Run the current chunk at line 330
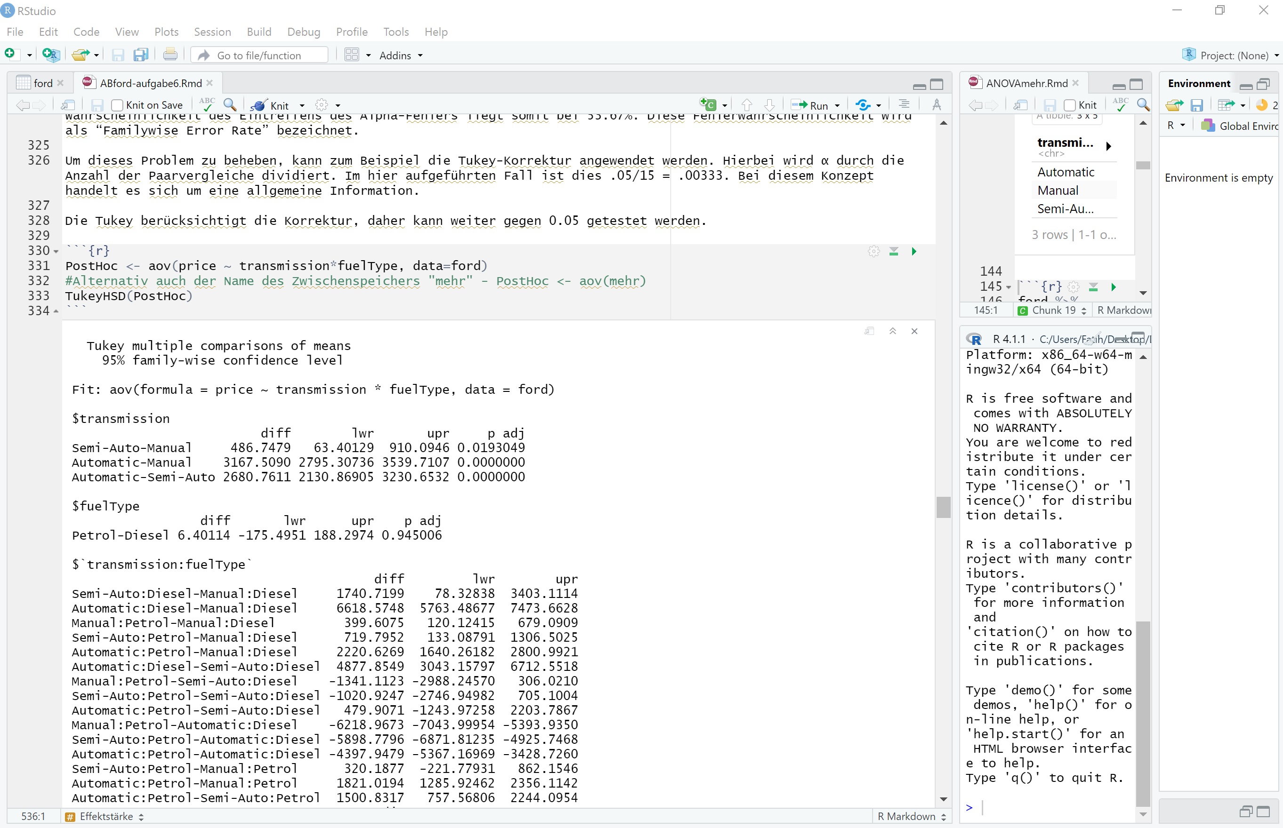The height and width of the screenshot is (828, 1283). coord(914,252)
